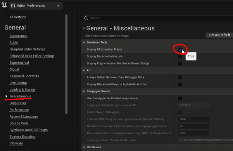Enable Always Gather Behavior Tree Debugger Data
Screen dimensions: 233x151
click(180, 78)
